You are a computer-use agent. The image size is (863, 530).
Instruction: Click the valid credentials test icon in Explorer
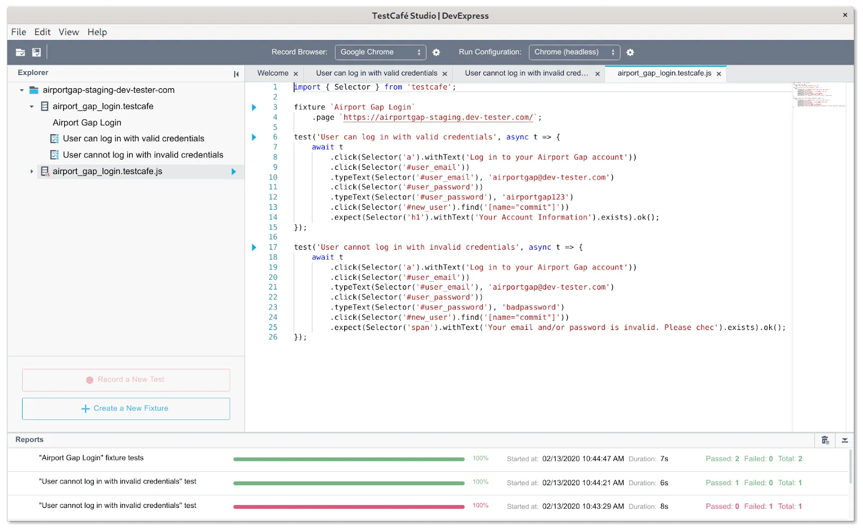click(54, 139)
